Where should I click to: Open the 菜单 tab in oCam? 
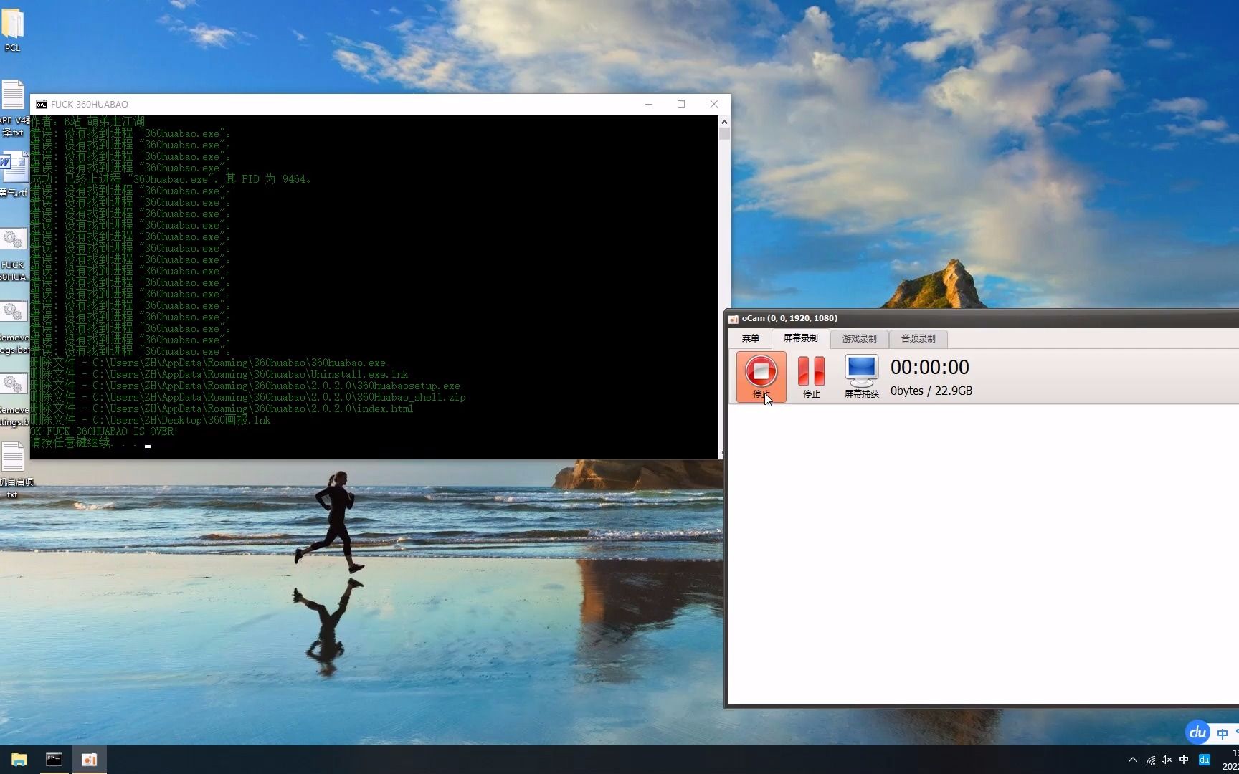[x=750, y=338]
